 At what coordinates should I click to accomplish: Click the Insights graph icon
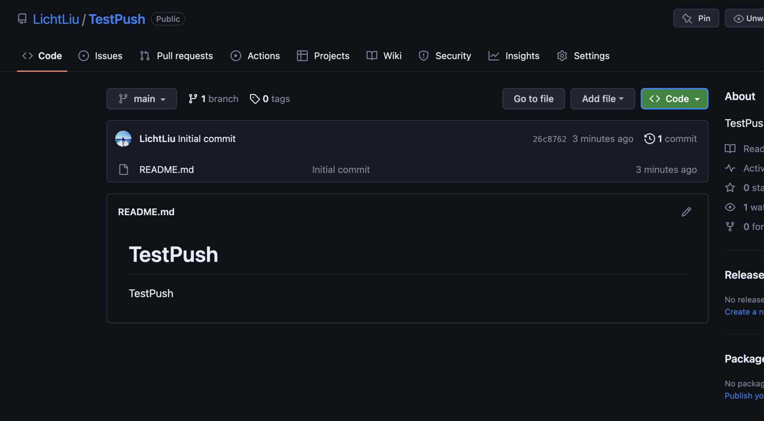[494, 56]
